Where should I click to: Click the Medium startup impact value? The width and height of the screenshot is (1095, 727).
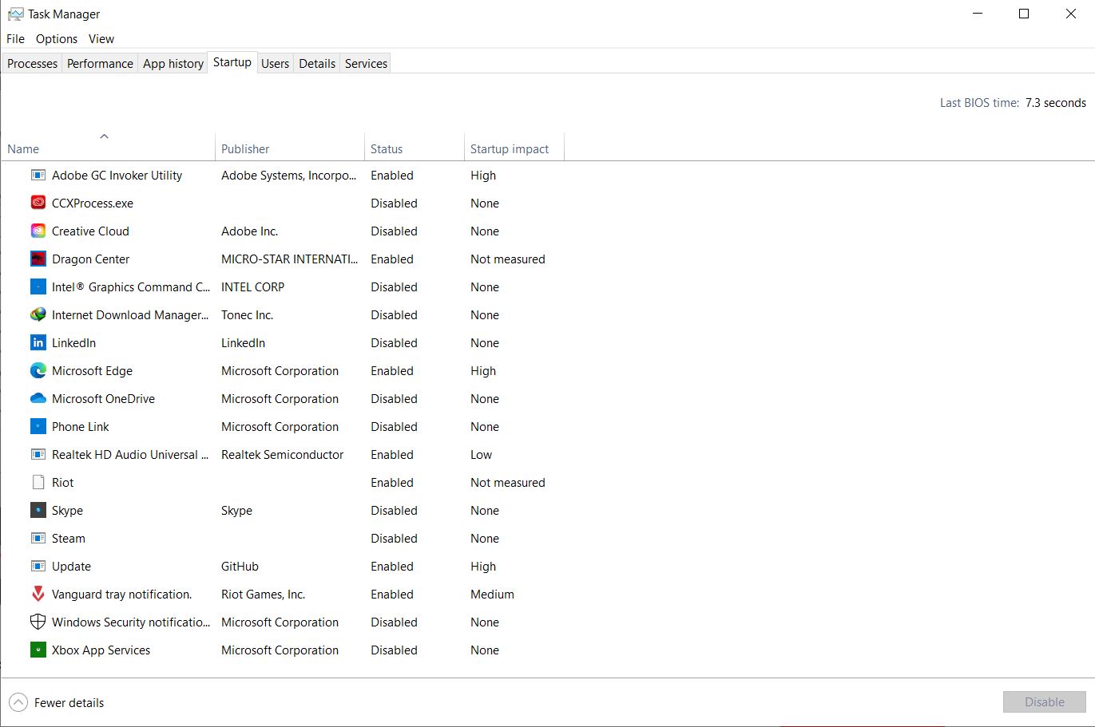[x=492, y=594]
